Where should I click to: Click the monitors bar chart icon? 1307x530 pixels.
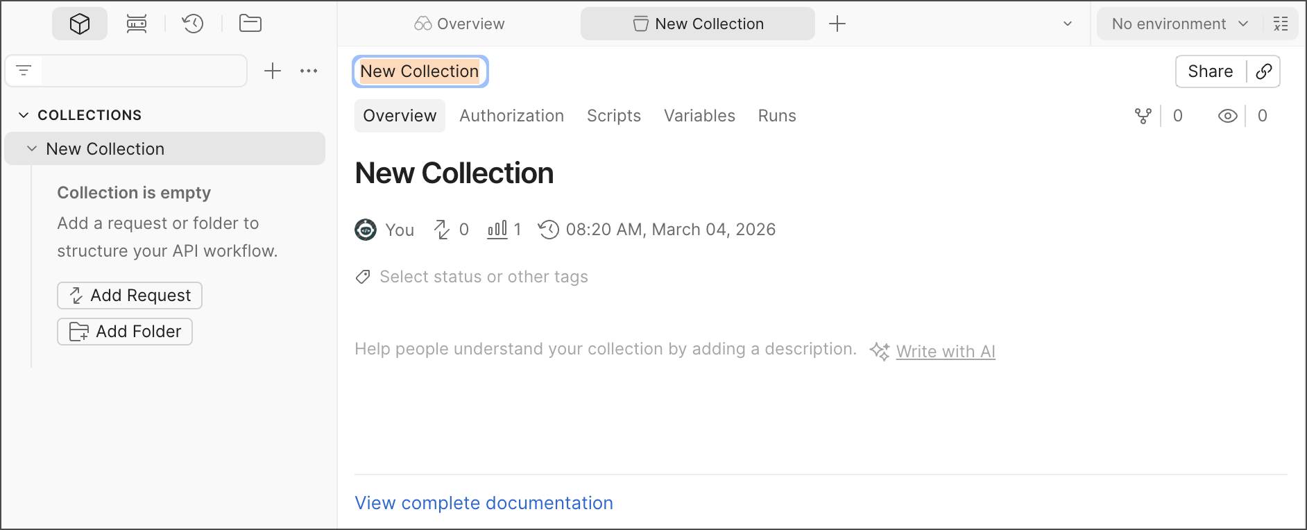point(497,230)
